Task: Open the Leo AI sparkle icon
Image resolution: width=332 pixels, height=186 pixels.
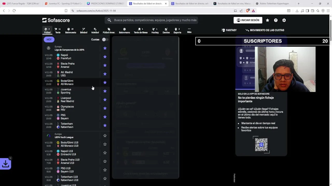Action: [318, 11]
